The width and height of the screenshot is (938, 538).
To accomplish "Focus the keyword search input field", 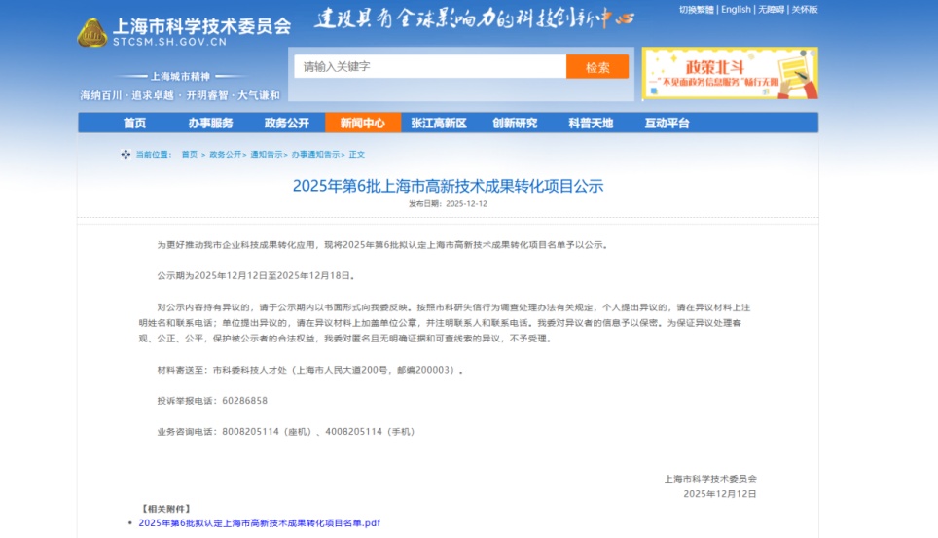I will (x=430, y=66).
